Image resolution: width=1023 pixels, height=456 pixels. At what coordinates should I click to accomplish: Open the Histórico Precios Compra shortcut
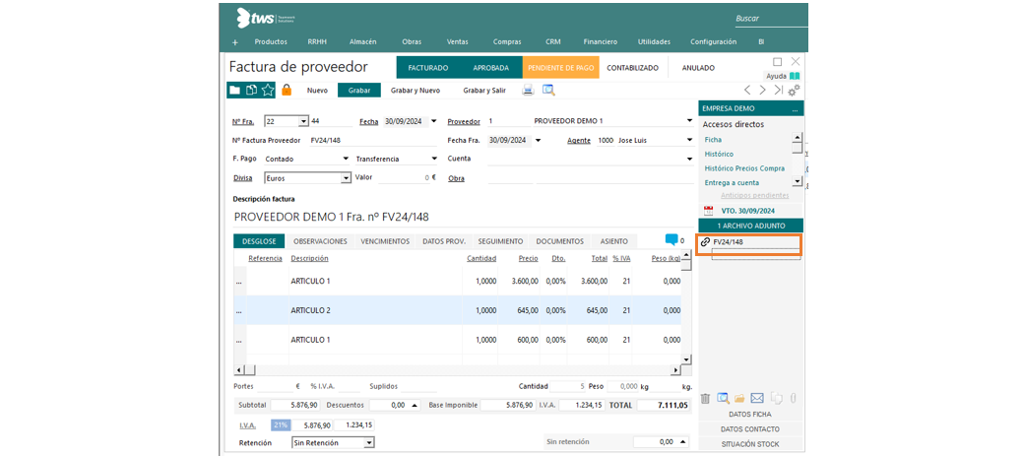coord(744,168)
